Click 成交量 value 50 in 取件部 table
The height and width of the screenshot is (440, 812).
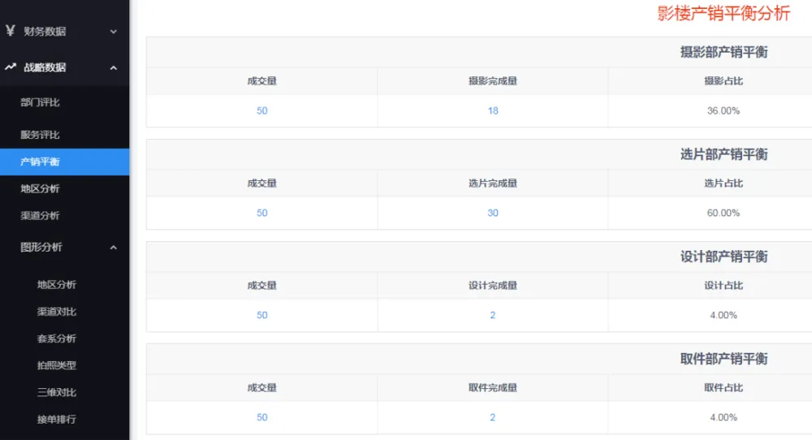(261, 417)
